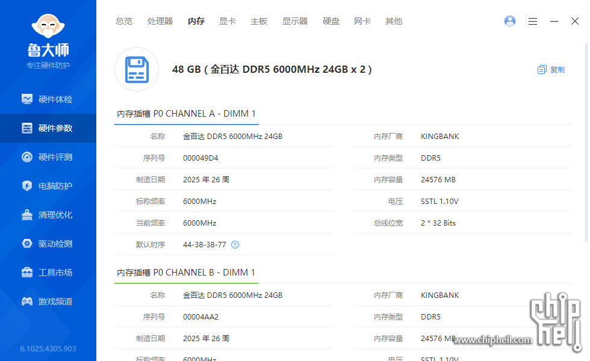
Task: Expand help for 默认时序 timing info
Action: pos(235,244)
